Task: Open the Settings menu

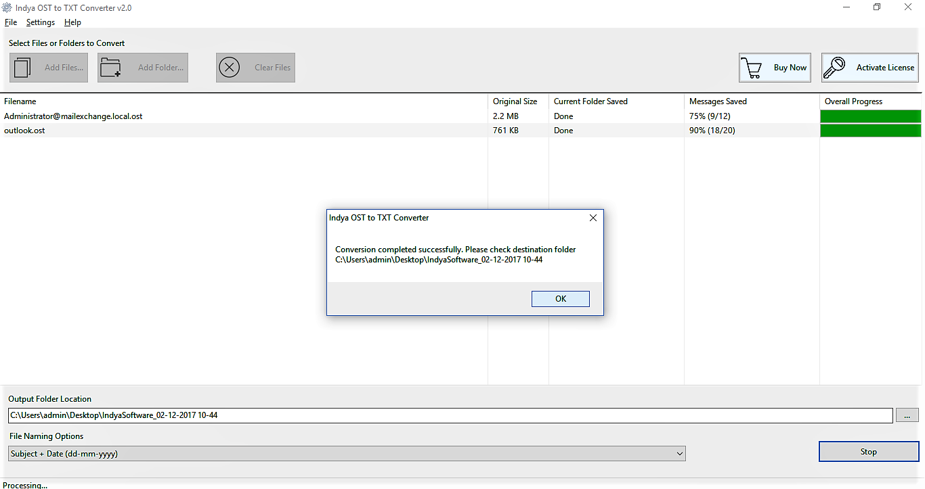Action: point(41,22)
